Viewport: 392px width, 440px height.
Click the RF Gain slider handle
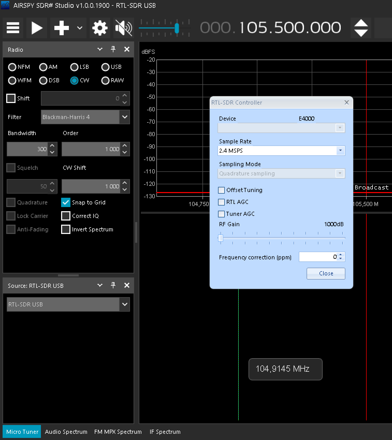click(221, 238)
